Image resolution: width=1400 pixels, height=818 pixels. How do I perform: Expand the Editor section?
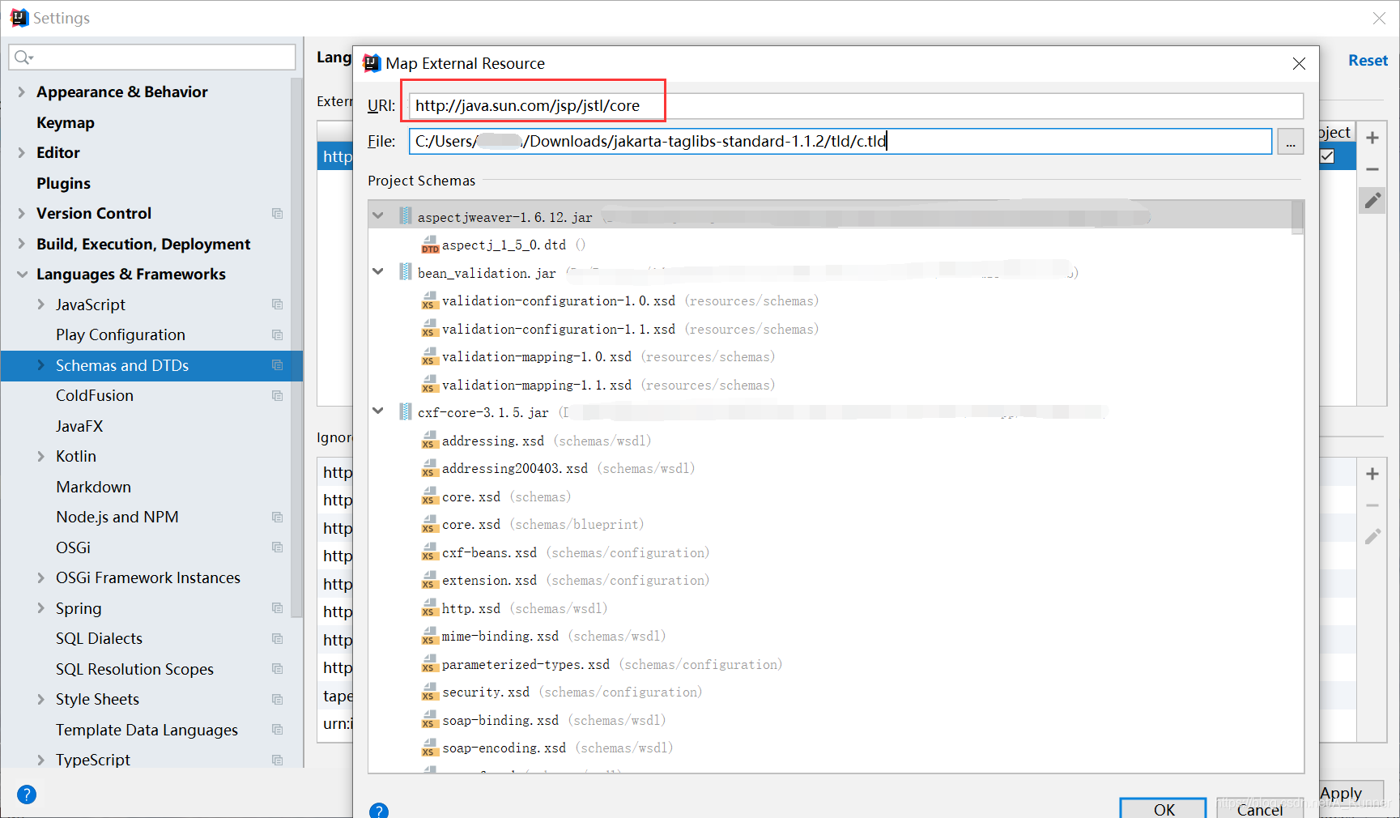[x=21, y=152]
